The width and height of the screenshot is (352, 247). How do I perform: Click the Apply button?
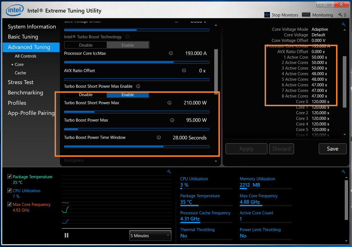click(246, 149)
